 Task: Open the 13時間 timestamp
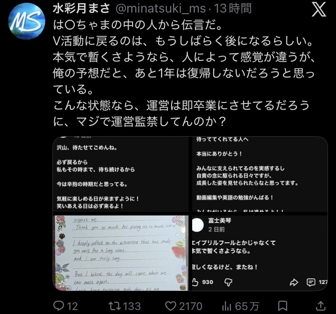coord(233,9)
